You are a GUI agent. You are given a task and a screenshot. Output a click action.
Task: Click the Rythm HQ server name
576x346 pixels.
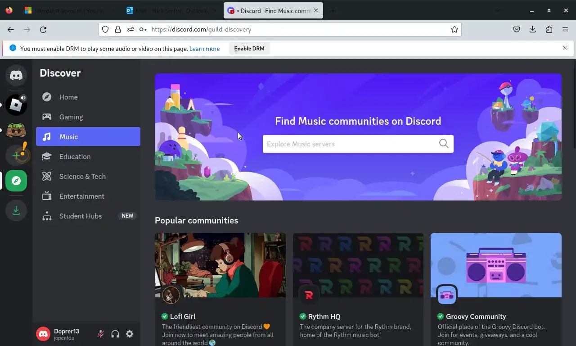(324, 316)
